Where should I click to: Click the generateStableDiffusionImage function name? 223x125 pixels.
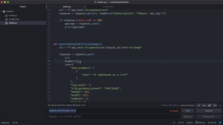[x=79, y=44]
